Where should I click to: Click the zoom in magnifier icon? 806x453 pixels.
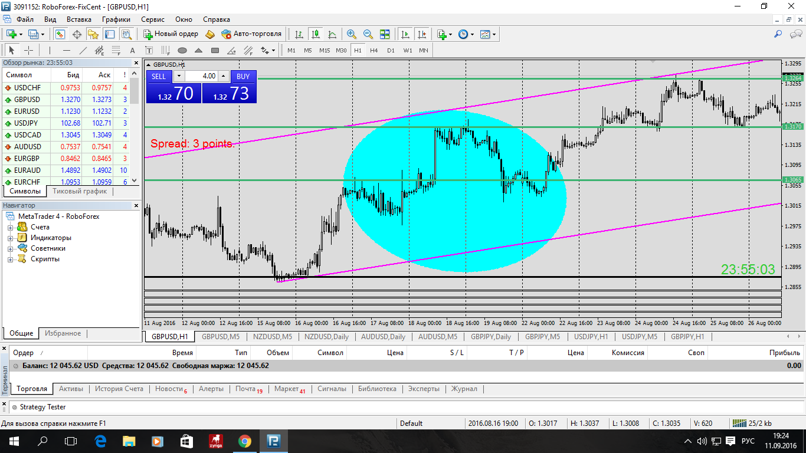pyautogui.click(x=352, y=34)
